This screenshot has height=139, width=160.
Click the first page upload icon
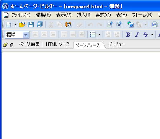click(110, 24)
